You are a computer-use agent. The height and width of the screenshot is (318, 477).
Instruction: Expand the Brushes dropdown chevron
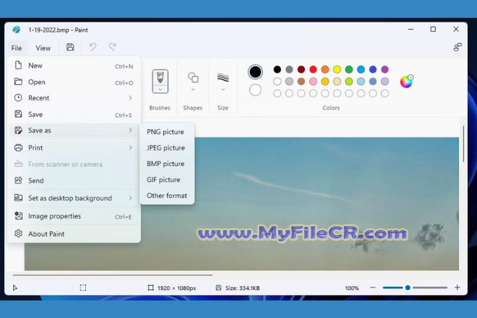tap(160, 89)
